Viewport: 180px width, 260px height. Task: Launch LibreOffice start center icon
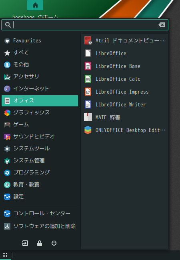click(x=88, y=53)
